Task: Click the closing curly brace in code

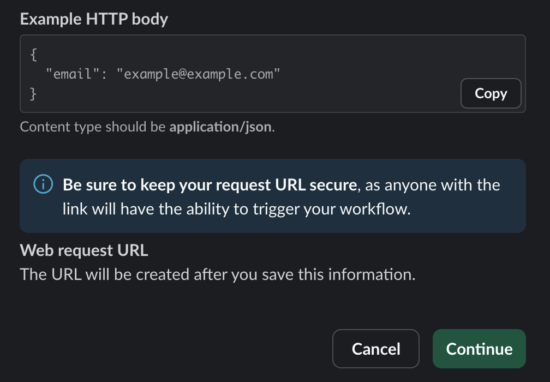Action: 33,94
